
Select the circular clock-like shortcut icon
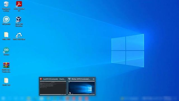(x=6, y=19)
